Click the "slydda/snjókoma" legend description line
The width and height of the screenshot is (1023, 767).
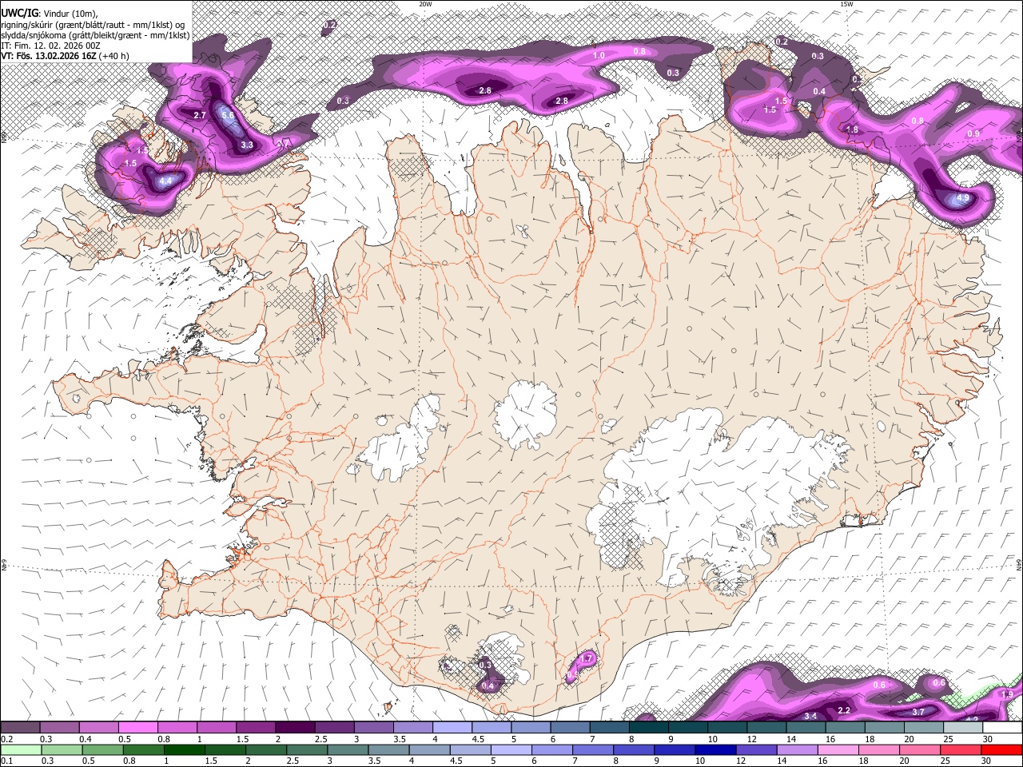click(95, 35)
